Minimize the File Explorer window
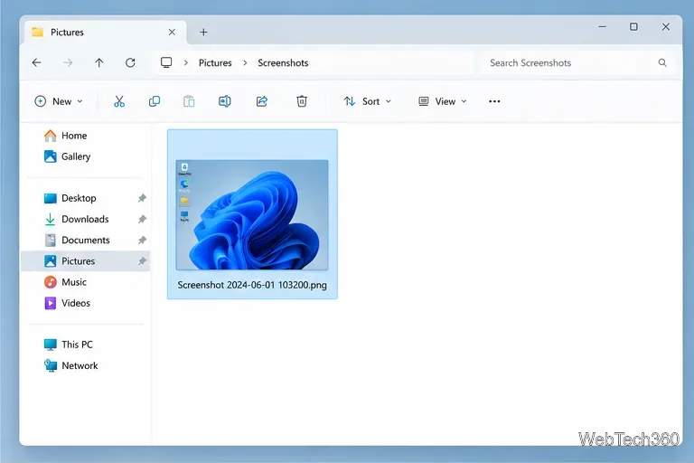The width and height of the screenshot is (694, 463). point(602,26)
